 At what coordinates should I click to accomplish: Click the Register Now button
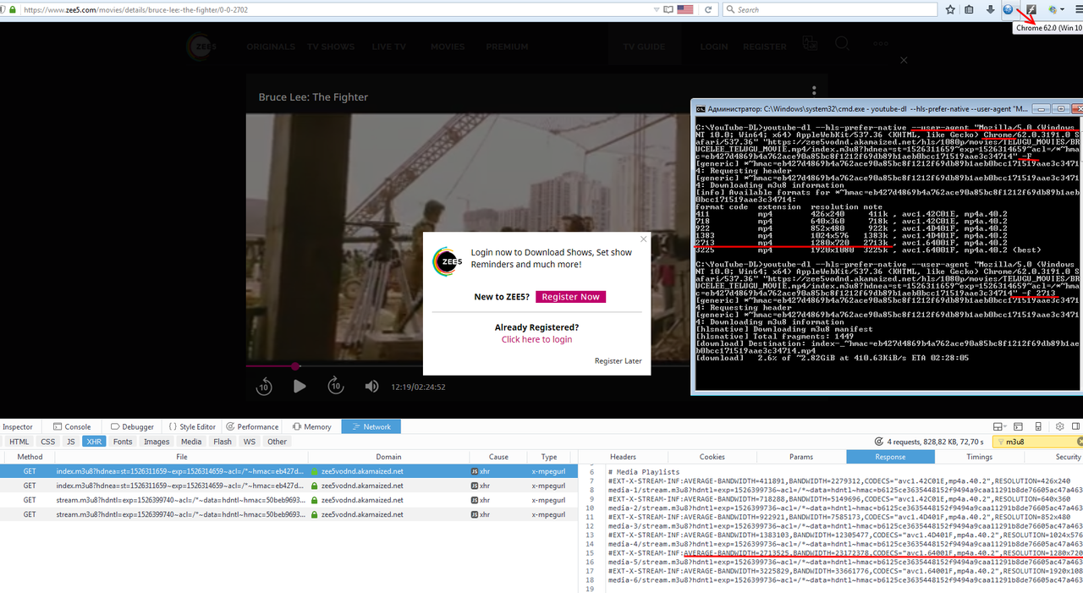point(570,297)
